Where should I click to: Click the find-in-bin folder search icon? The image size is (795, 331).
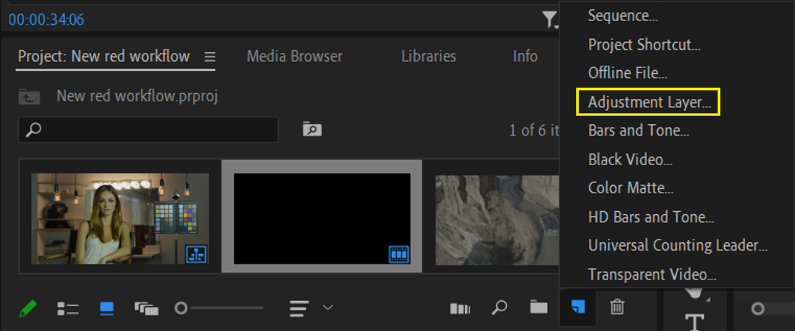pyautogui.click(x=312, y=129)
